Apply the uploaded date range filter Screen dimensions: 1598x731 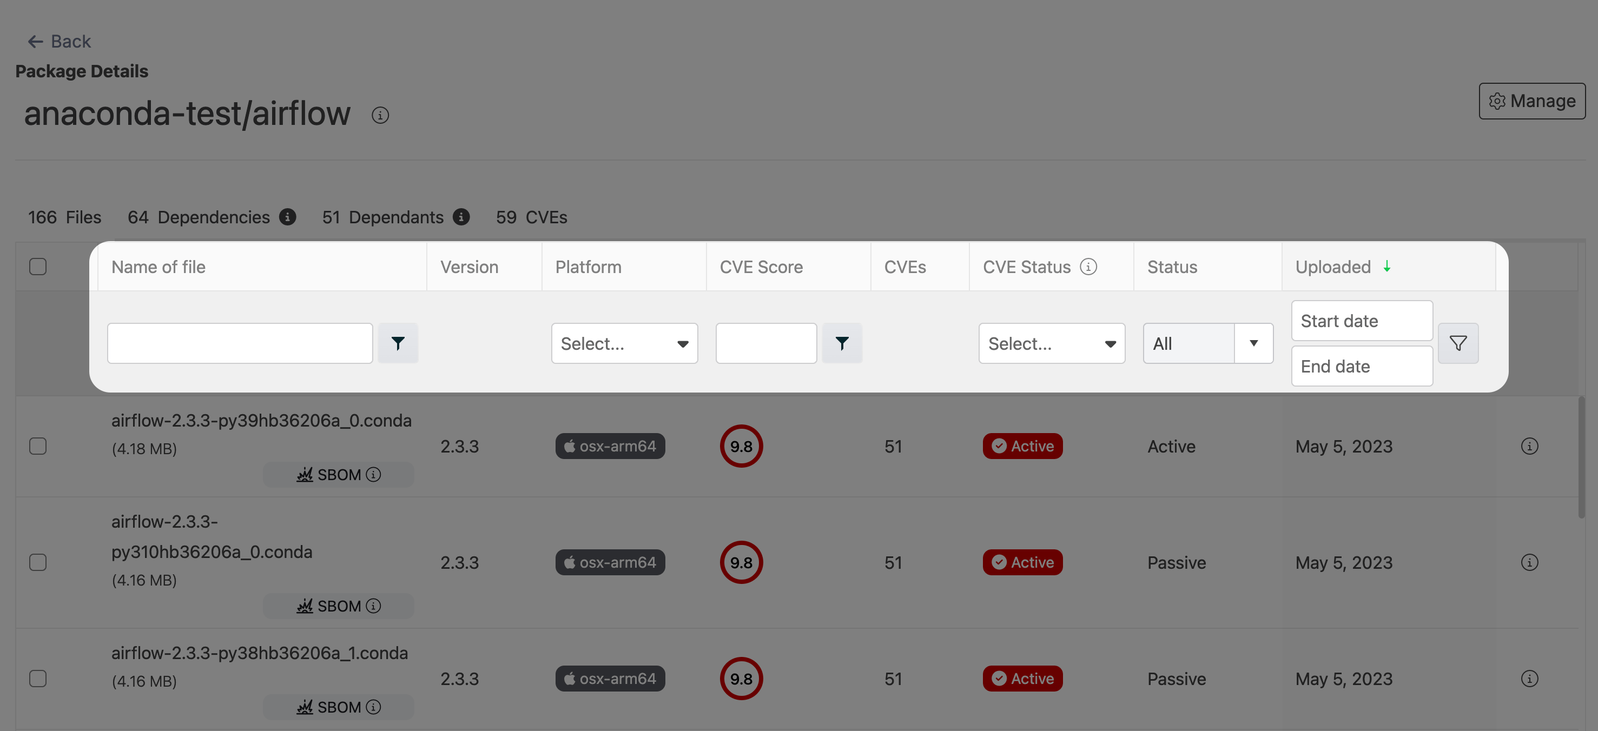[x=1458, y=343]
